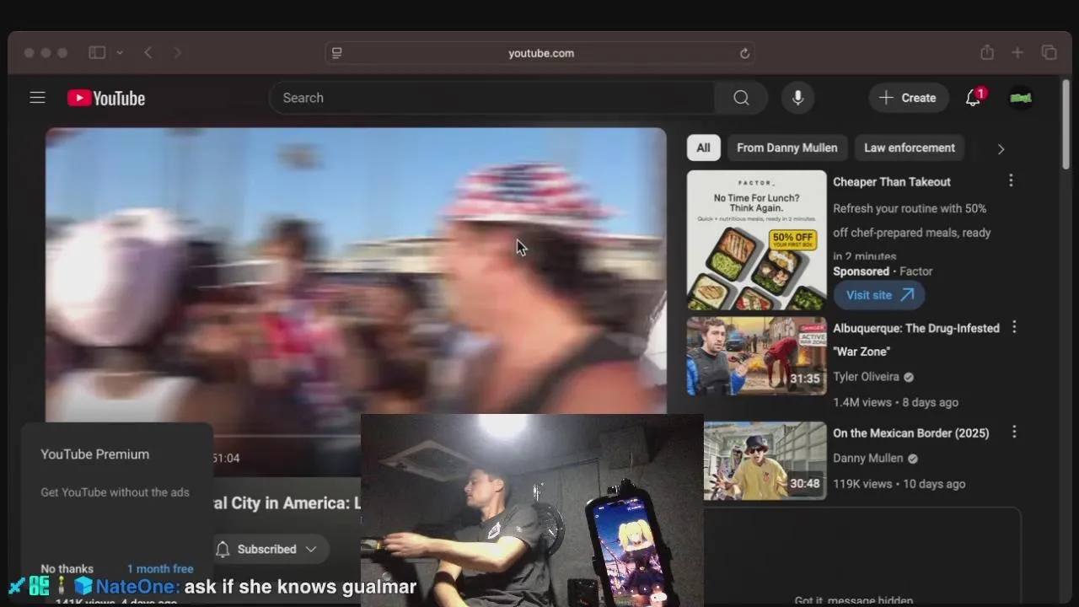The height and width of the screenshot is (607, 1079).
Task: Open the YouTube hamburger guide menu
Action: (37, 98)
